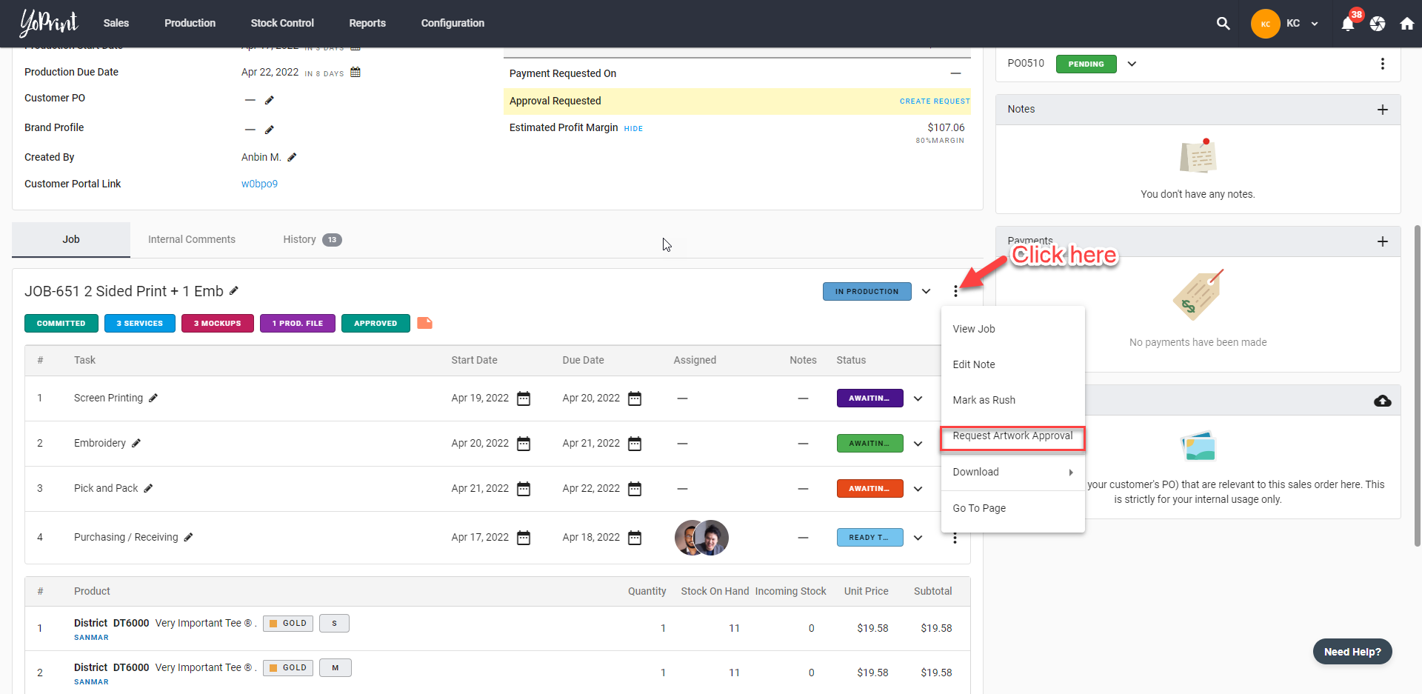
Task: Click the CREATE REQUEST link for approval
Action: click(935, 101)
